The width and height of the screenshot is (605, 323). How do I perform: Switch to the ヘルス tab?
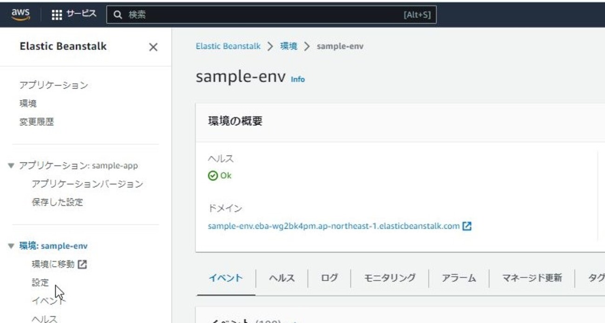[x=282, y=277]
